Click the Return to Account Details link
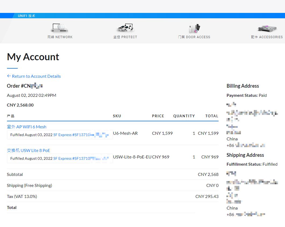 click(x=36, y=76)
